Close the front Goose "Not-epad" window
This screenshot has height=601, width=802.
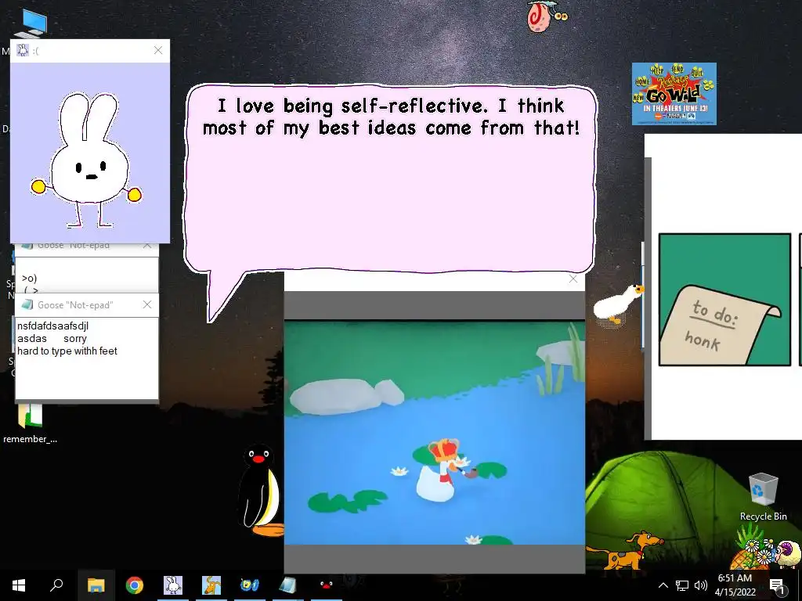[x=147, y=304]
